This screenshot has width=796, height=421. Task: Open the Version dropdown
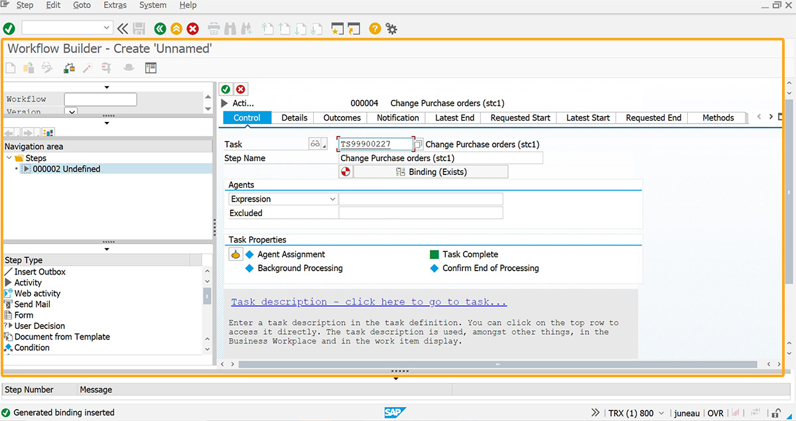tap(71, 112)
